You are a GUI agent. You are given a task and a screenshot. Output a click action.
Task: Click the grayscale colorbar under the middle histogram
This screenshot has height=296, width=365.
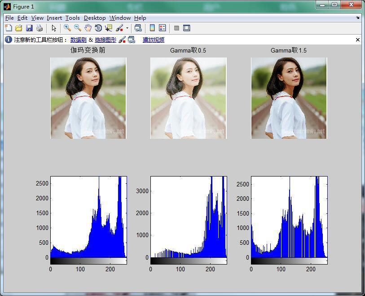[189, 261]
